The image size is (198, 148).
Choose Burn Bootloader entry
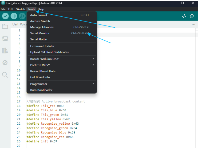coord(62,90)
